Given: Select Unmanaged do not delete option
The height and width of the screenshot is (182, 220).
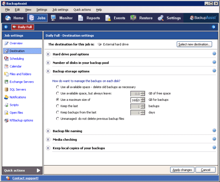Looking at the screenshot, I should click(57, 119).
